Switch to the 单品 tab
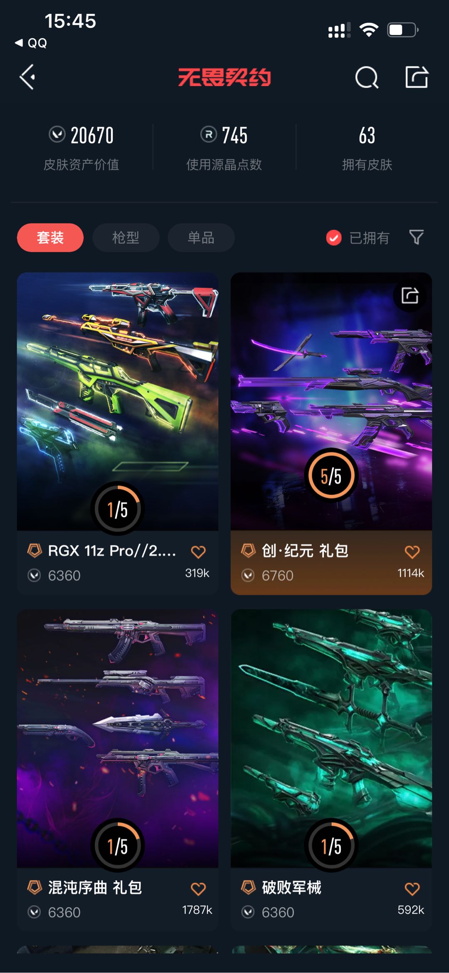 tap(201, 238)
